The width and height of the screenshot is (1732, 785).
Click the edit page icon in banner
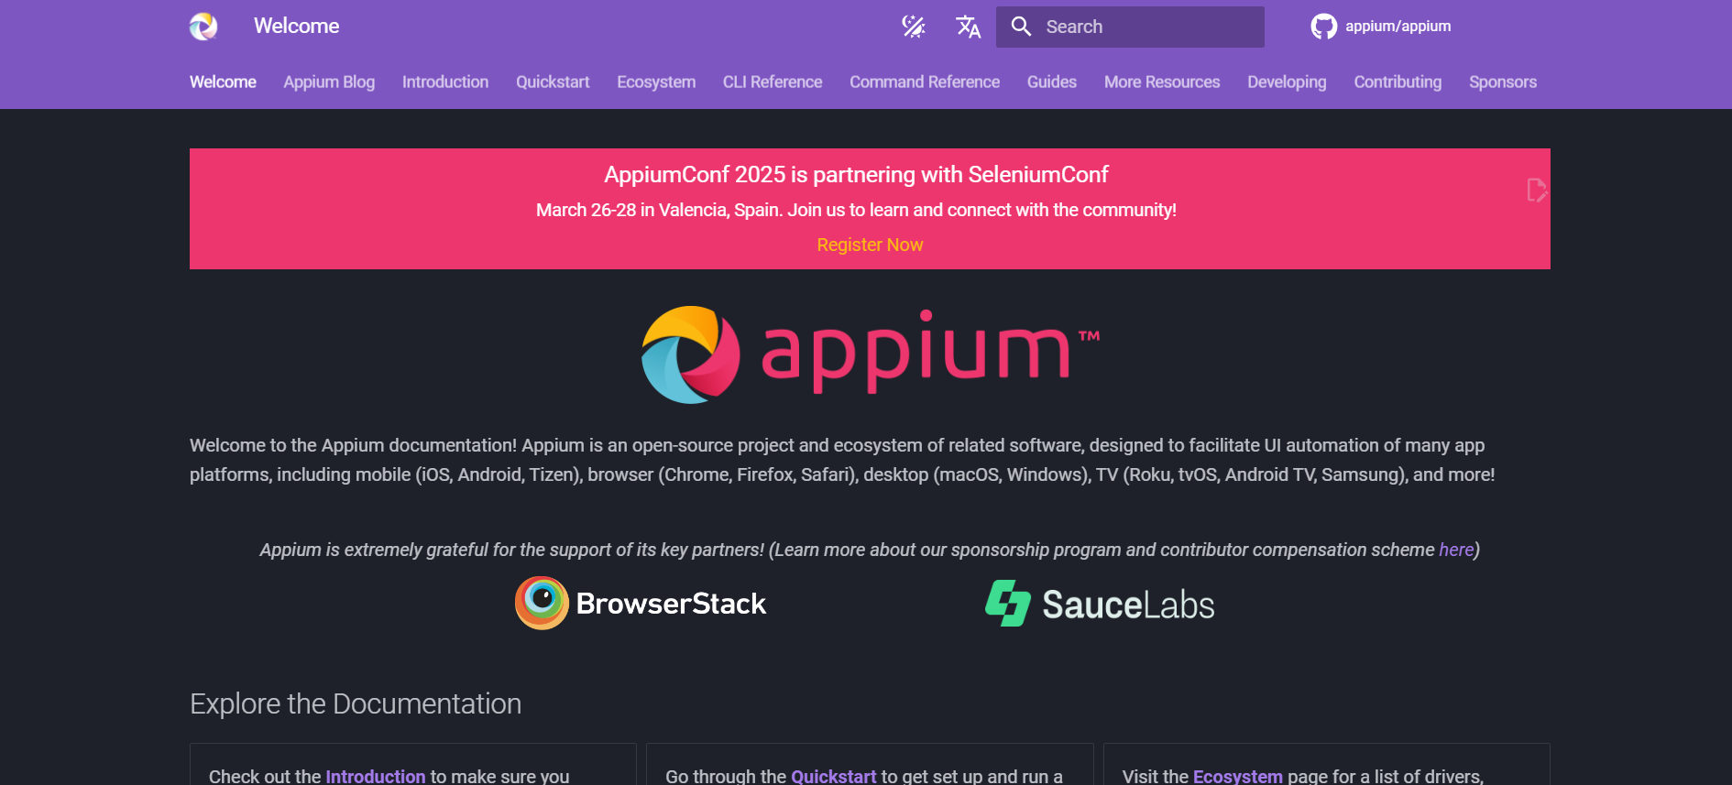click(x=1537, y=190)
